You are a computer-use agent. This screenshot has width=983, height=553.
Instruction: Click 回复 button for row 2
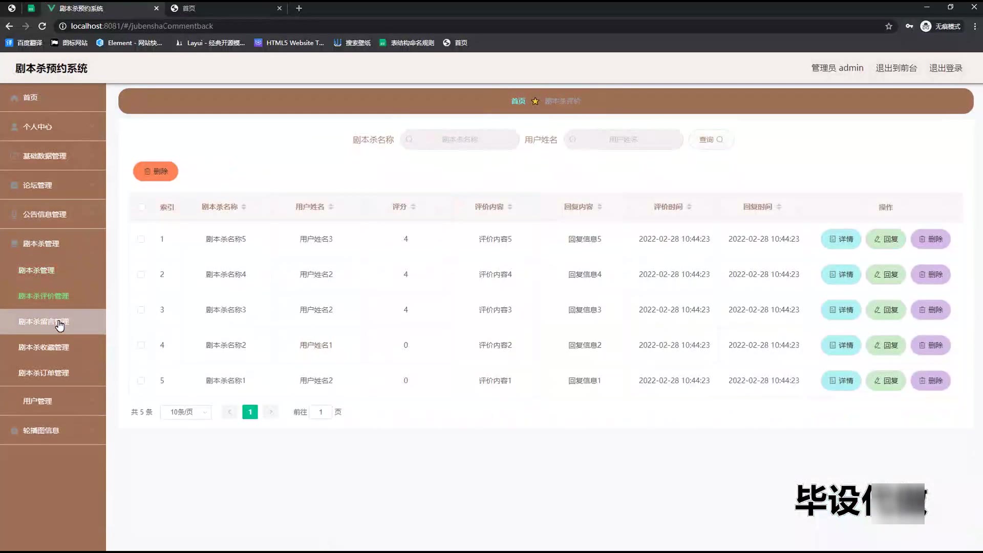(886, 274)
